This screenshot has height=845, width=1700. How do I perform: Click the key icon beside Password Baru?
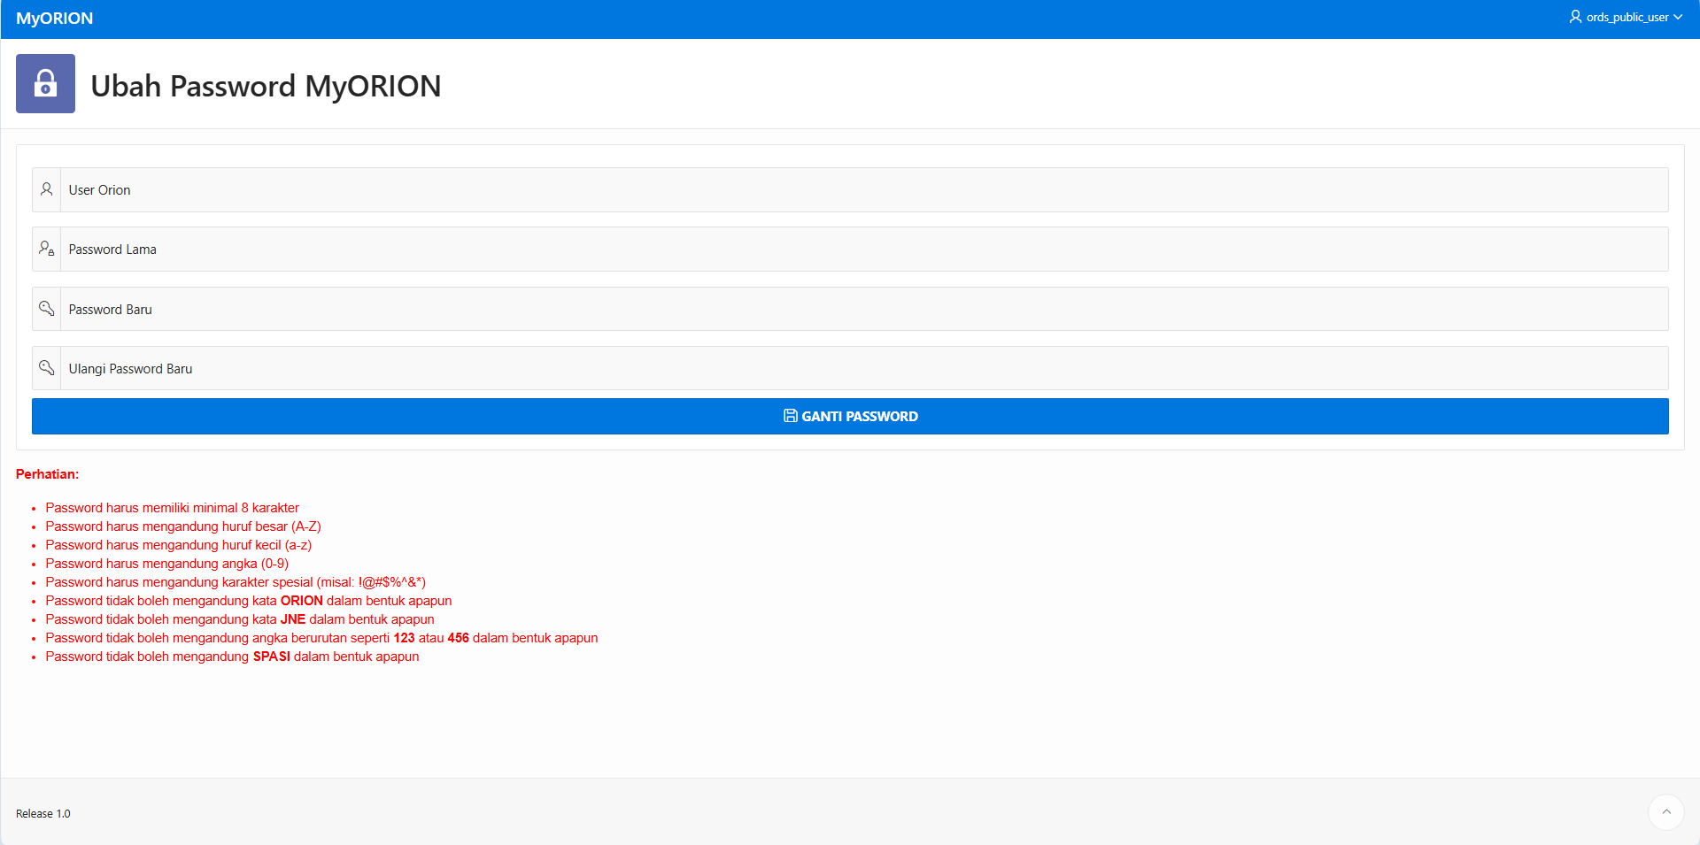47,309
